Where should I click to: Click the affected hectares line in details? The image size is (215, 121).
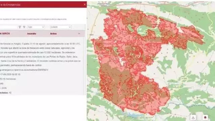coord(8,79)
